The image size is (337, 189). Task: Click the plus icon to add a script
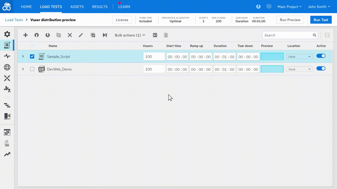(26, 35)
